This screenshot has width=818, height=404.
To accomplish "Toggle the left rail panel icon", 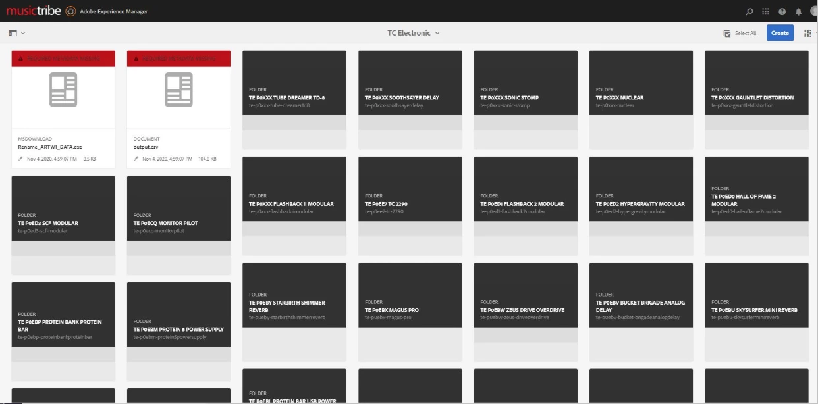I will (x=13, y=33).
